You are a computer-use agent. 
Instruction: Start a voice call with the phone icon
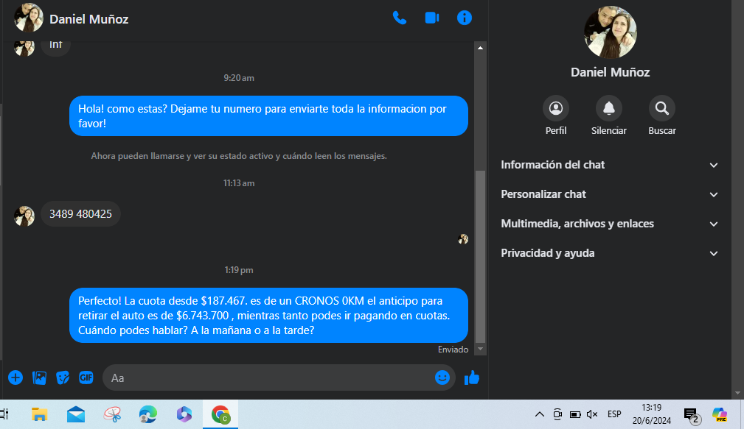(400, 18)
